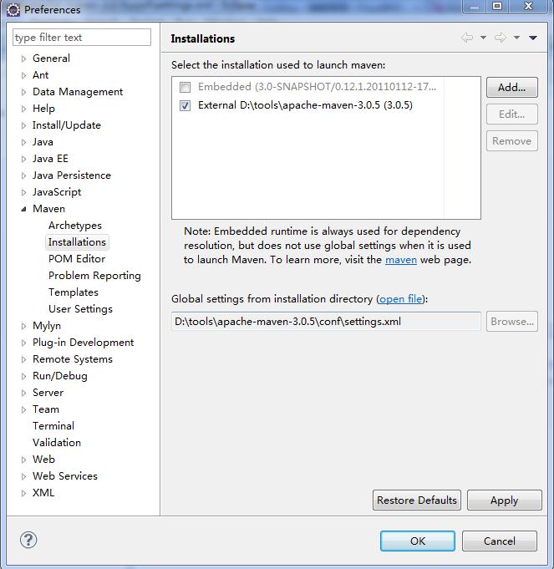
Task: Expand the Java EE node
Action: coord(23,159)
